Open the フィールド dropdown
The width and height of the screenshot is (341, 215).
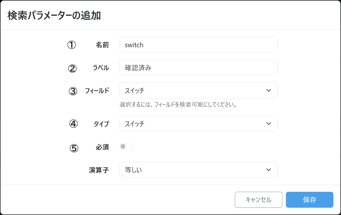198,90
